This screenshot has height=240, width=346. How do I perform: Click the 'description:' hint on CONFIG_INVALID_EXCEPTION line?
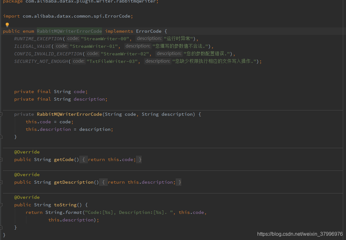pyautogui.click(x=169, y=53)
